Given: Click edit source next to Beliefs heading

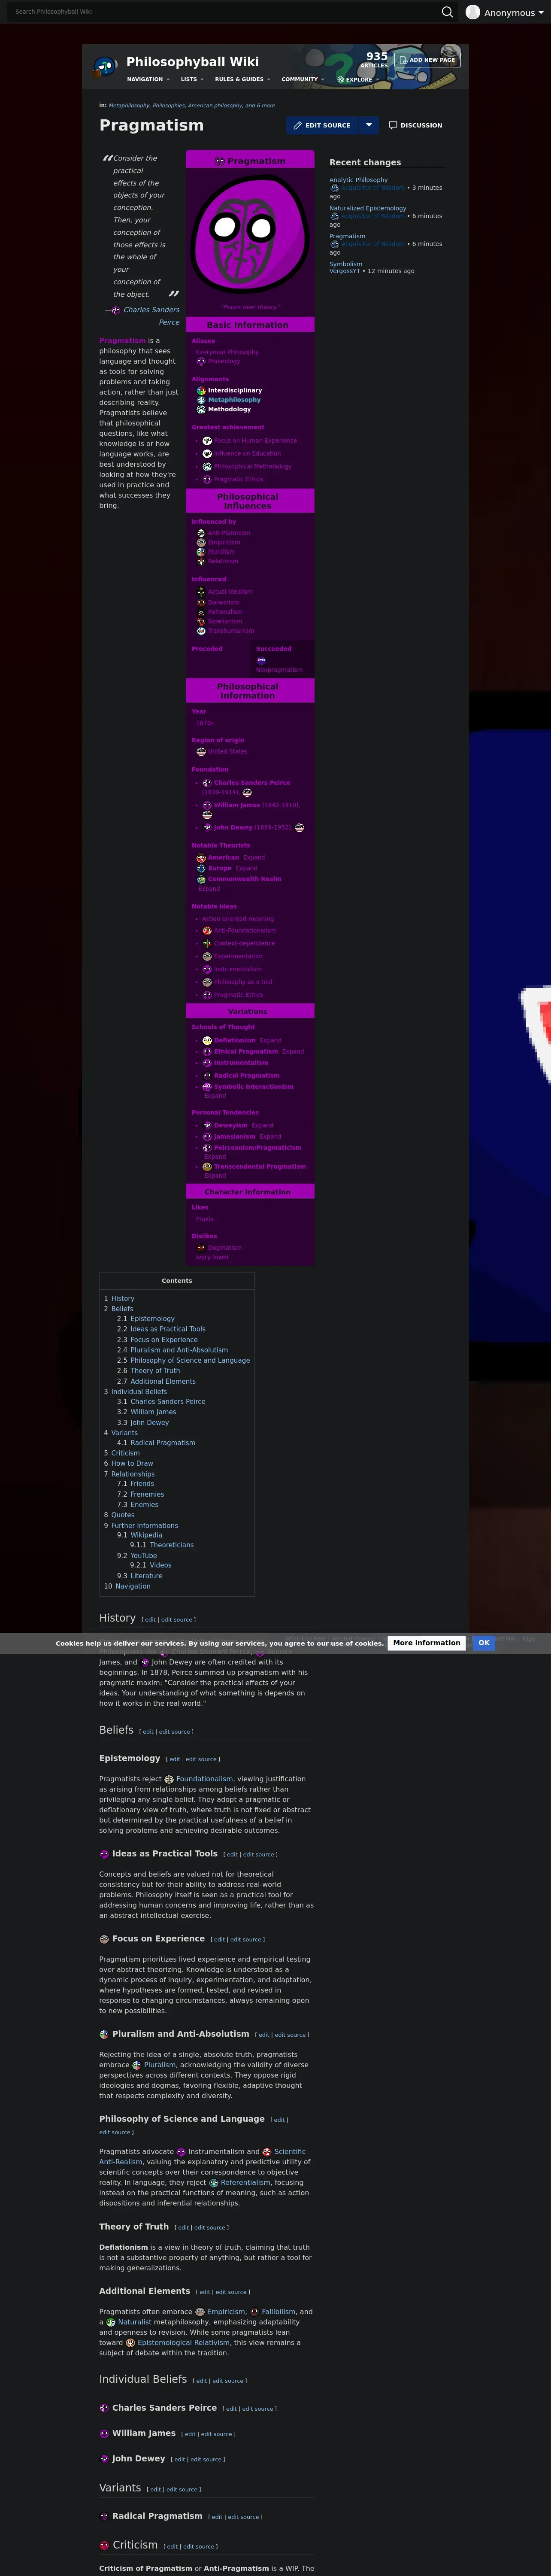Looking at the screenshot, I should click(x=174, y=1732).
